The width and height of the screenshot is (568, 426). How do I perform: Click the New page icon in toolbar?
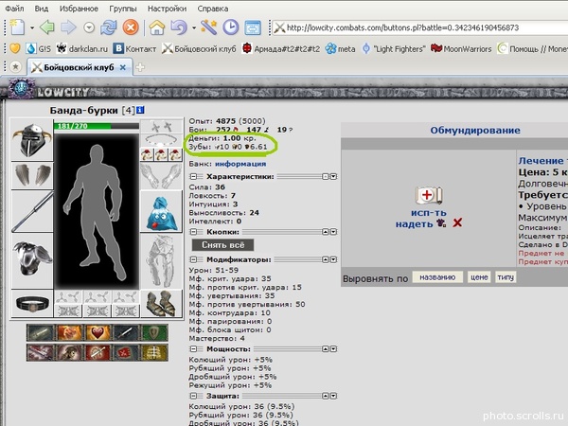(17, 27)
